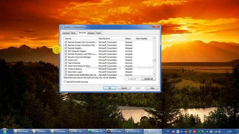Switch to Downloads folder taskbar button
This screenshot has width=239, height=134.
(22, 131)
